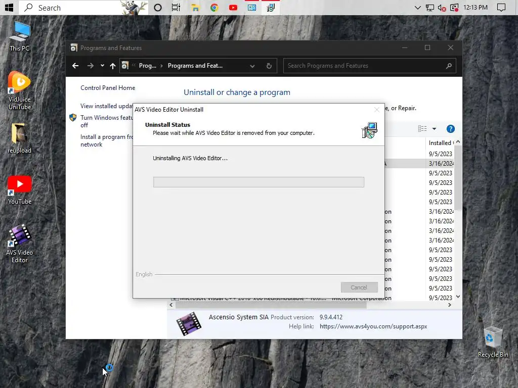This screenshot has height=388, width=518.
Task: Open the blue Help question mark
Action: (x=450, y=129)
